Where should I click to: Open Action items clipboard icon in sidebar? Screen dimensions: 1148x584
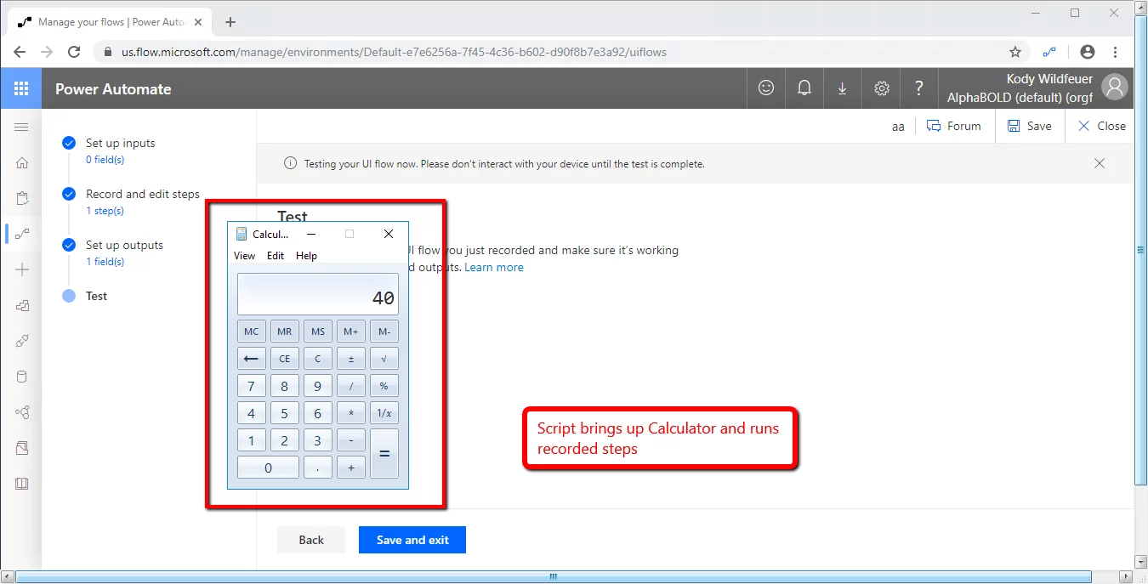[22, 199]
